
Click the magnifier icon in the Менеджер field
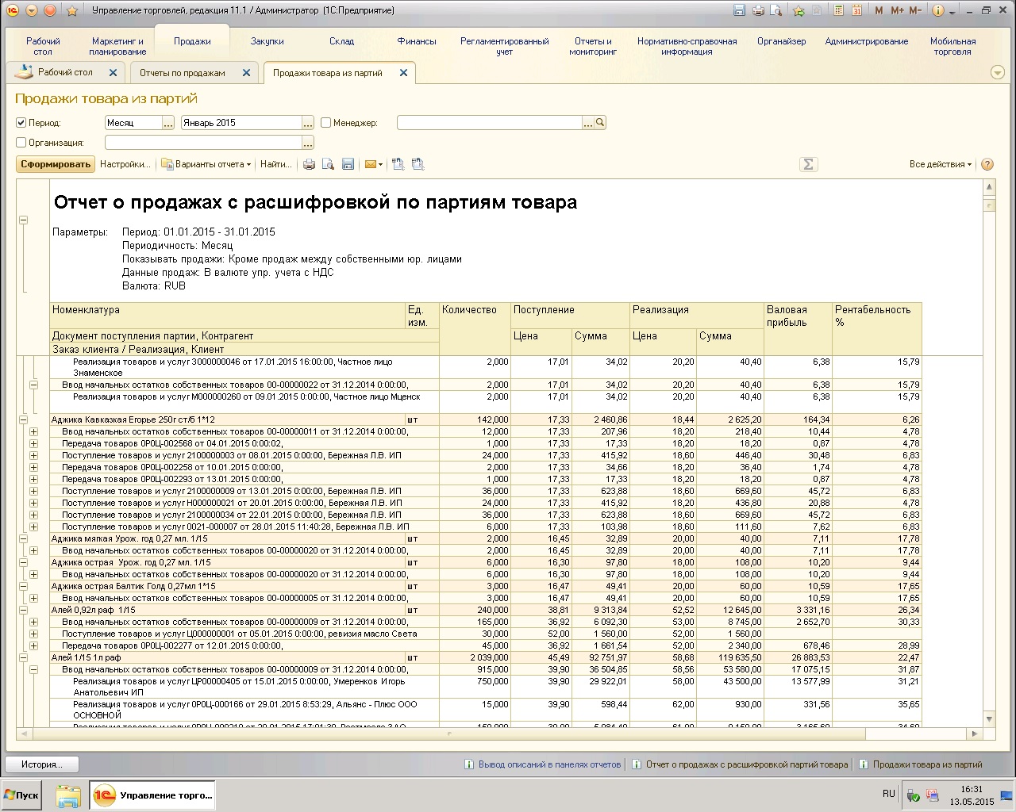(x=600, y=123)
